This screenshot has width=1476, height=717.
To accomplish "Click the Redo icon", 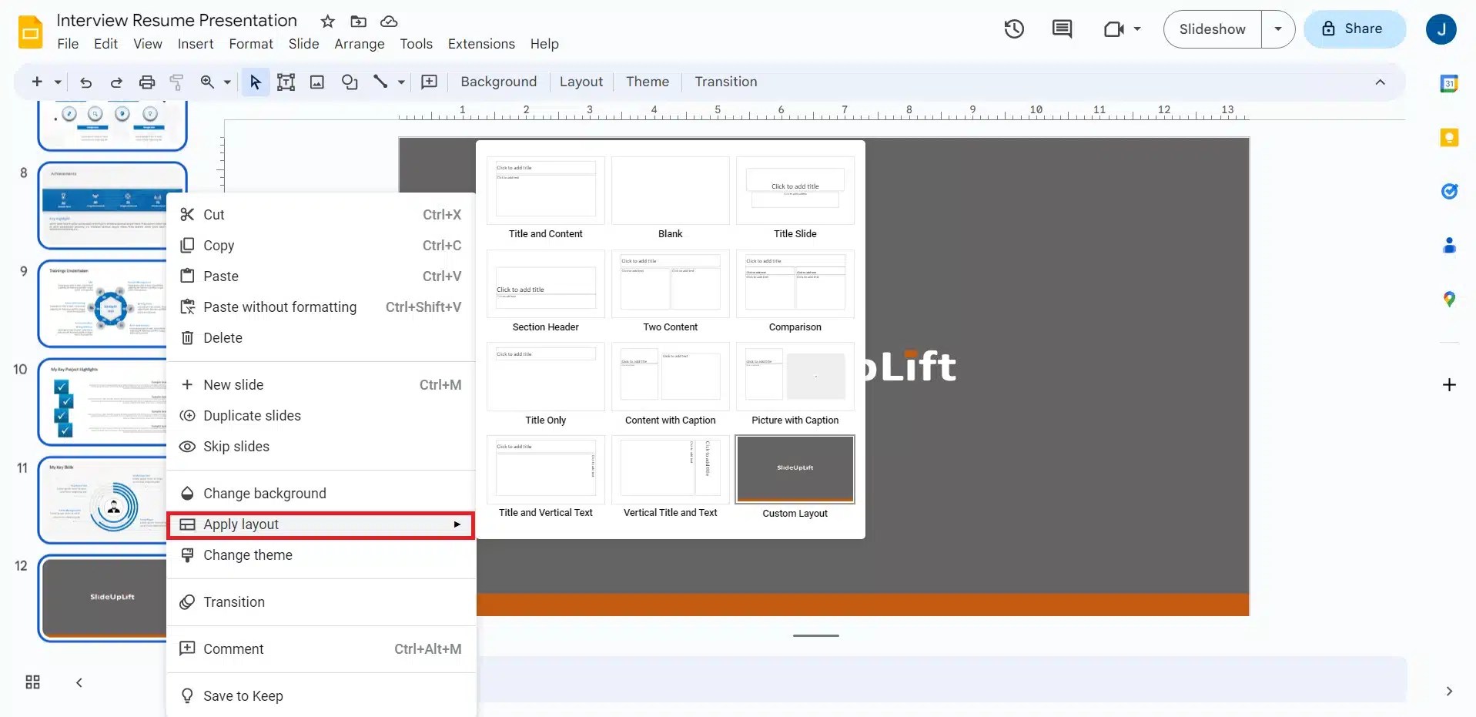I will pyautogui.click(x=115, y=82).
